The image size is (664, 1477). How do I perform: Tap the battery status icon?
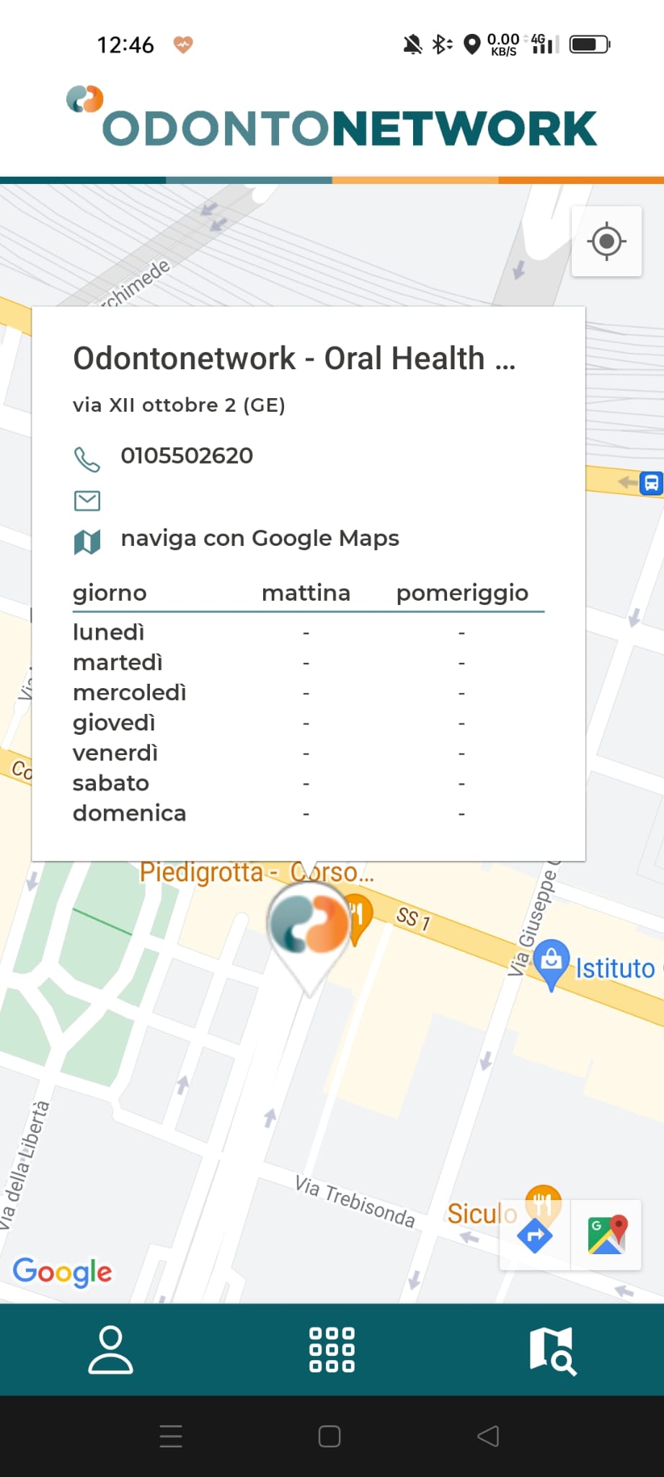[x=590, y=45]
